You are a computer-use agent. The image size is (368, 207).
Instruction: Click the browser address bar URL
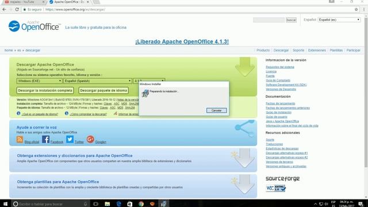click(x=75, y=9)
